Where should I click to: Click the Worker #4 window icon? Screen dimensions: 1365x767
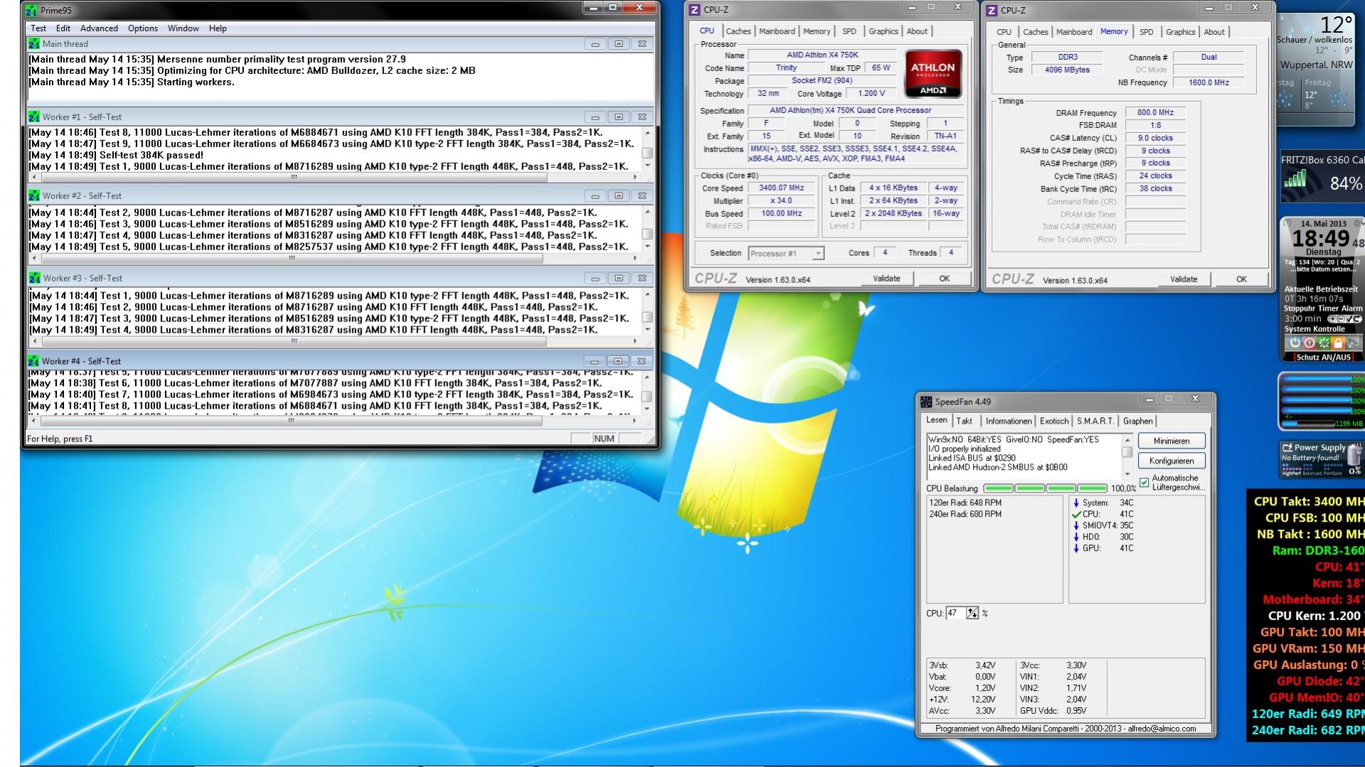point(33,361)
